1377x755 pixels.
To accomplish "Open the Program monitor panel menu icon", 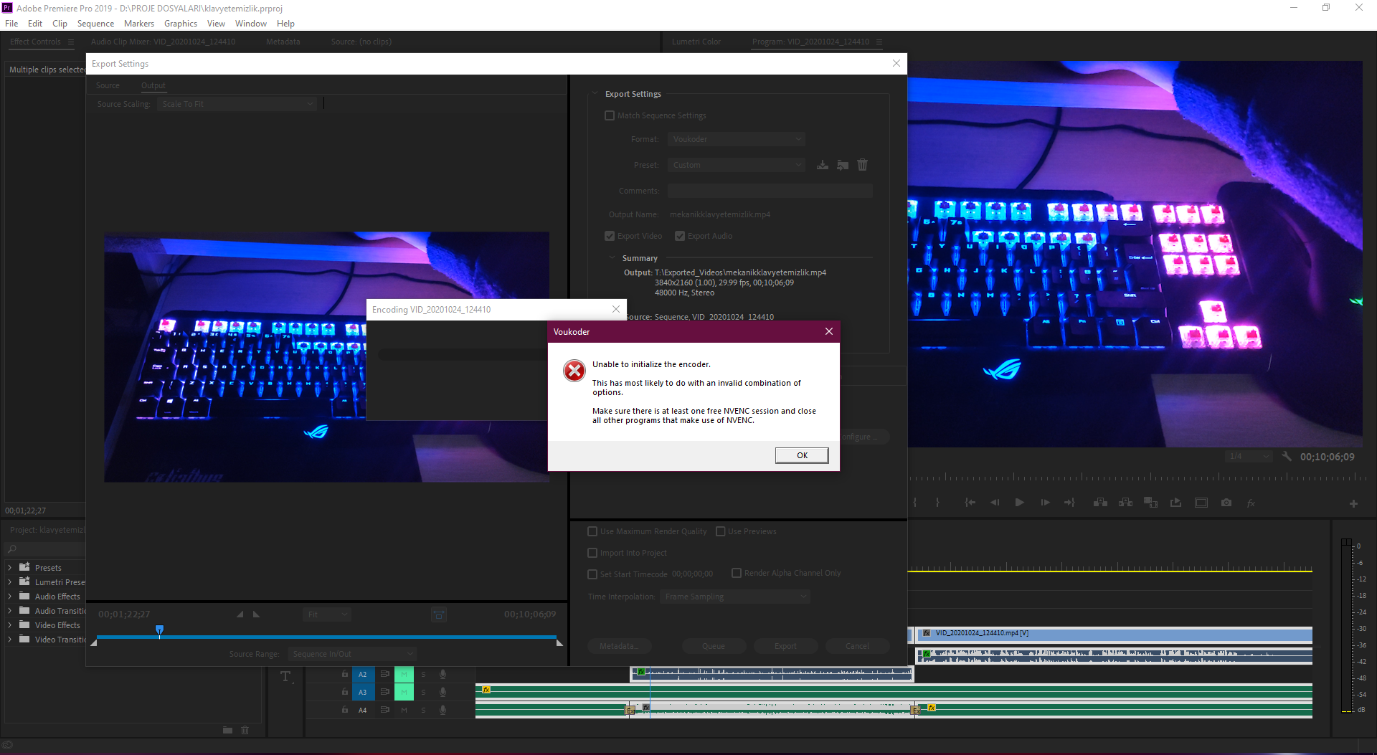I will point(879,42).
